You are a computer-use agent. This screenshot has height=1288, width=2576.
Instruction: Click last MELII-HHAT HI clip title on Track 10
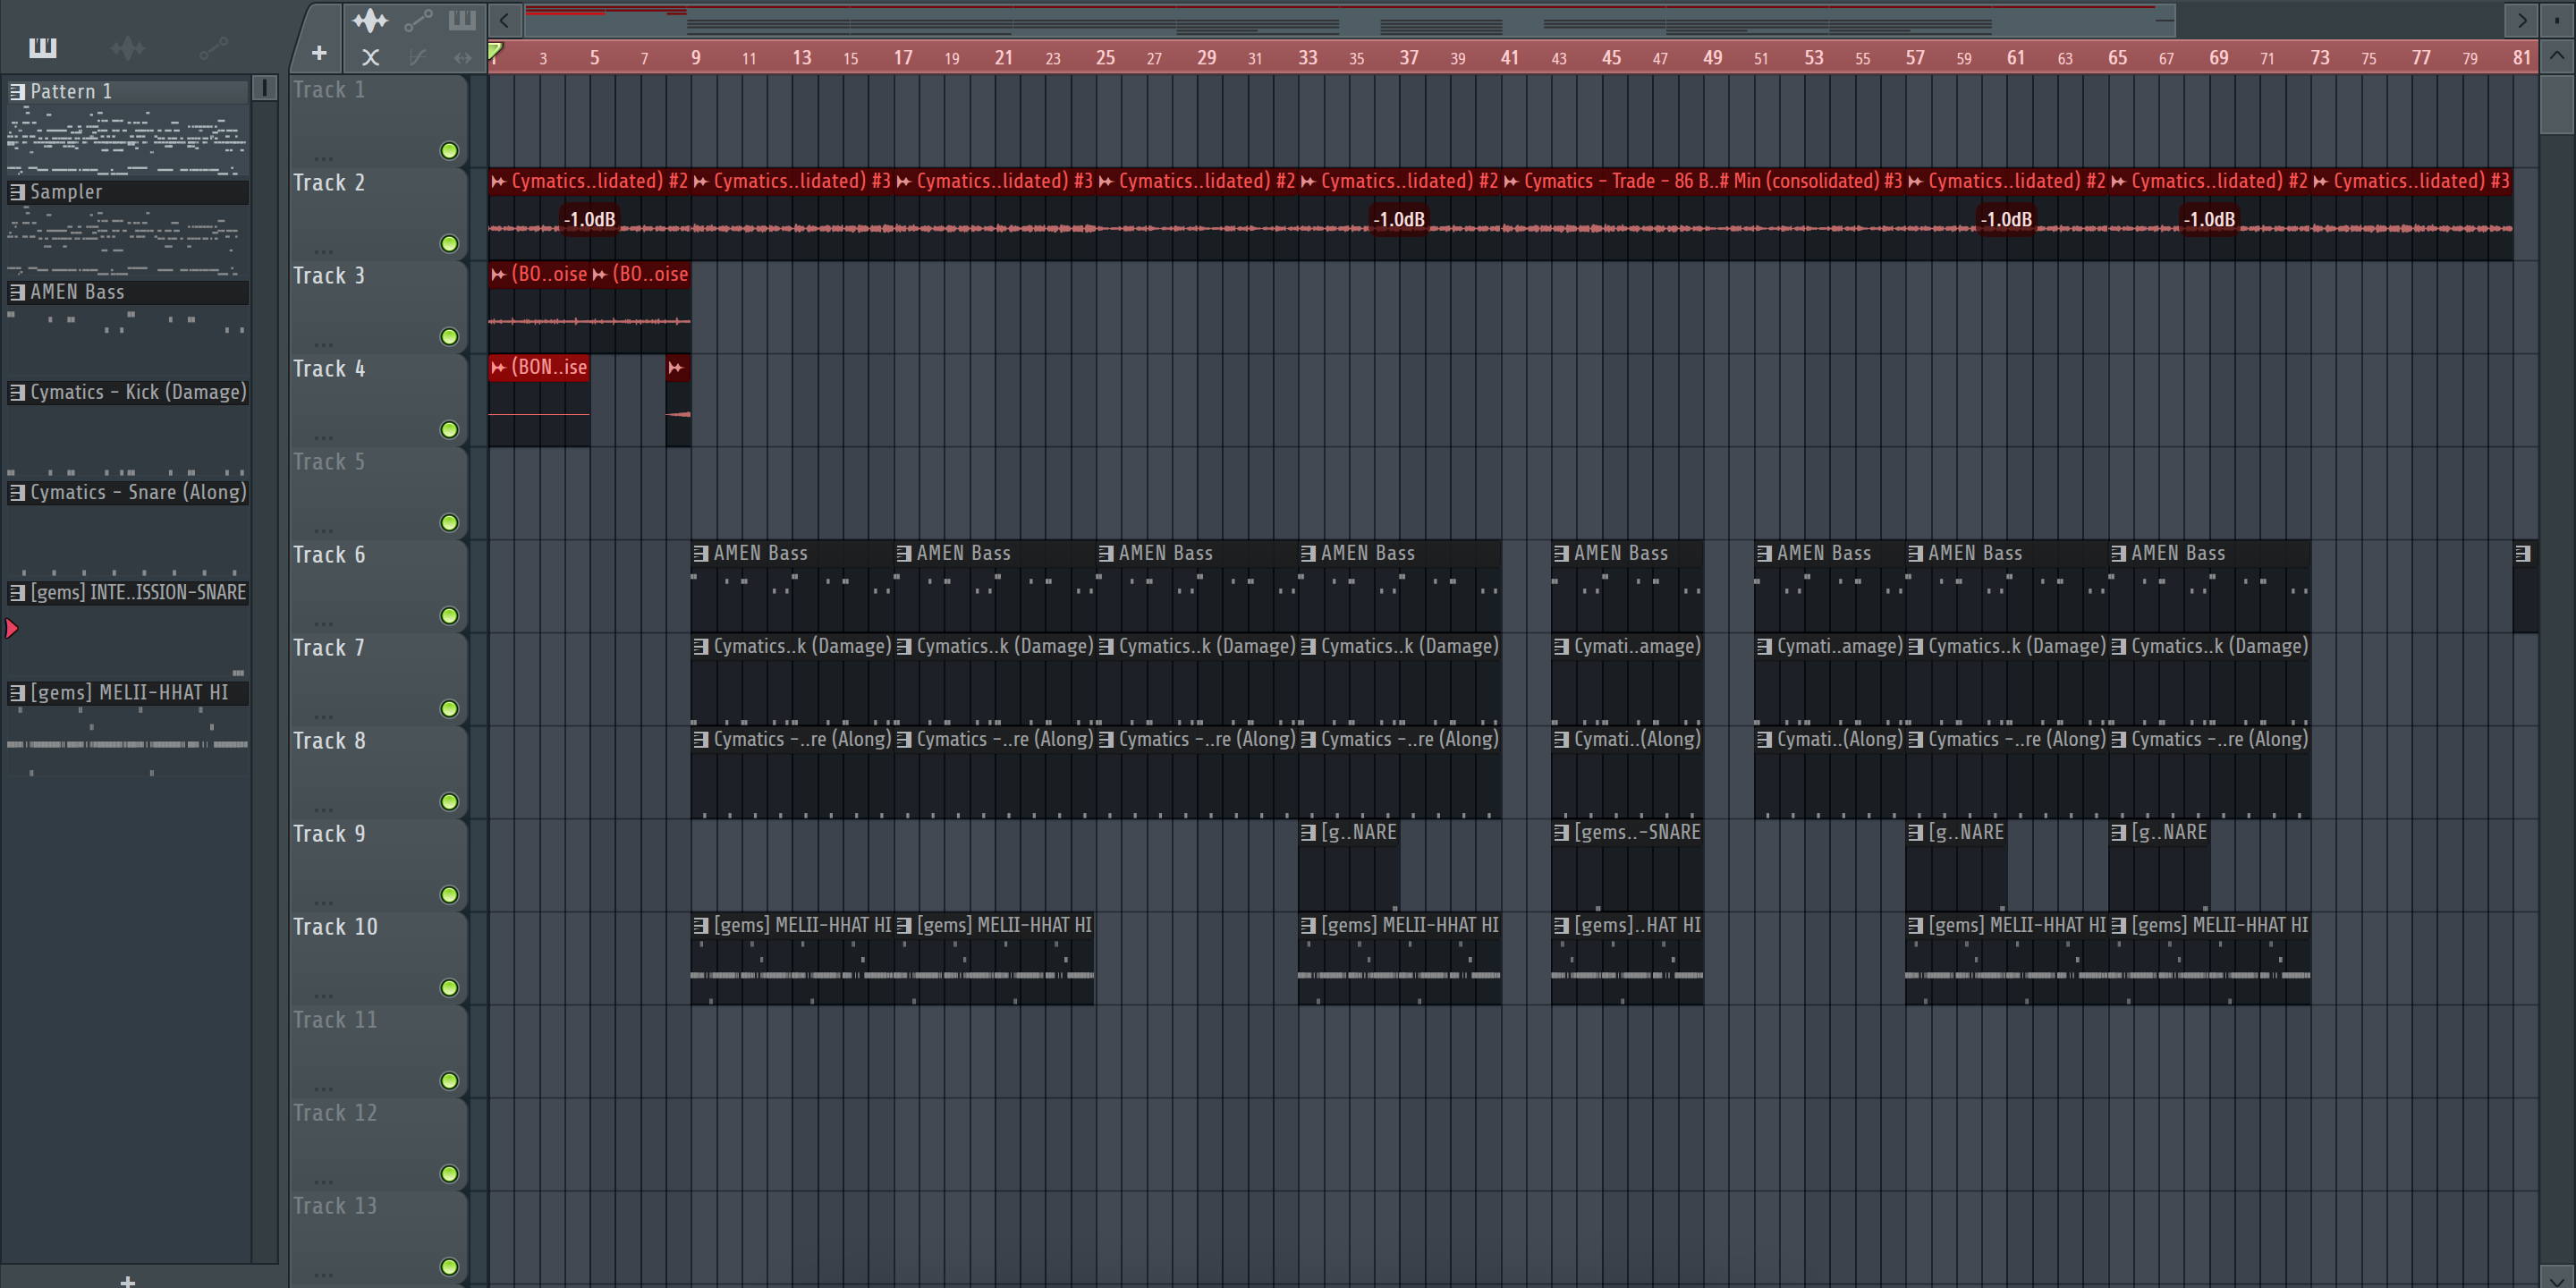click(2219, 925)
